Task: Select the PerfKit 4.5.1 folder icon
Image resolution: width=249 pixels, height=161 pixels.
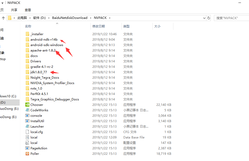Action: (27, 94)
